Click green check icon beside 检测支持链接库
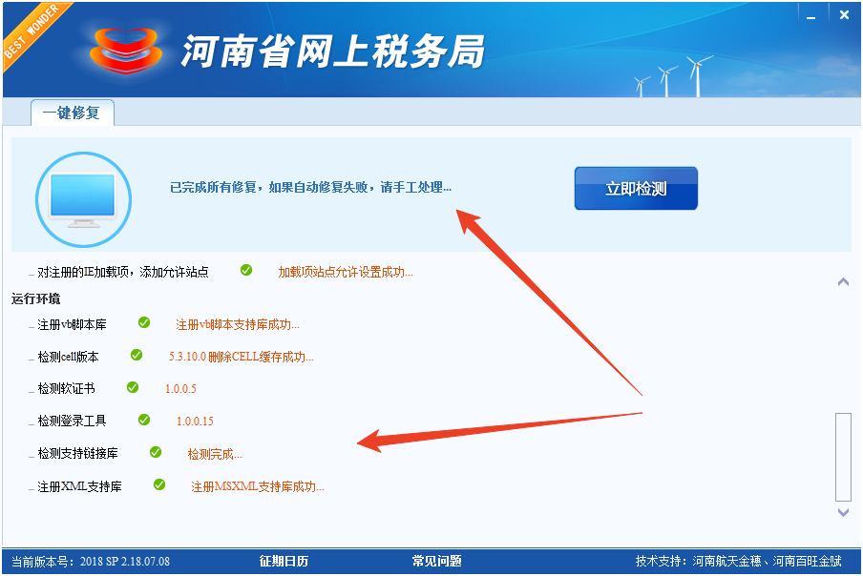863x576 pixels. pyautogui.click(x=156, y=453)
